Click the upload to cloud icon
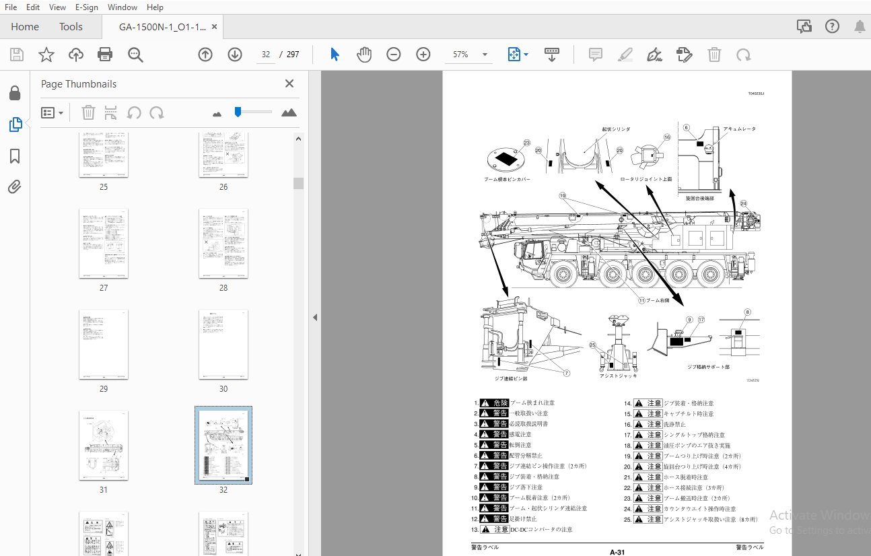Screen dimensions: 871x556 (76, 55)
